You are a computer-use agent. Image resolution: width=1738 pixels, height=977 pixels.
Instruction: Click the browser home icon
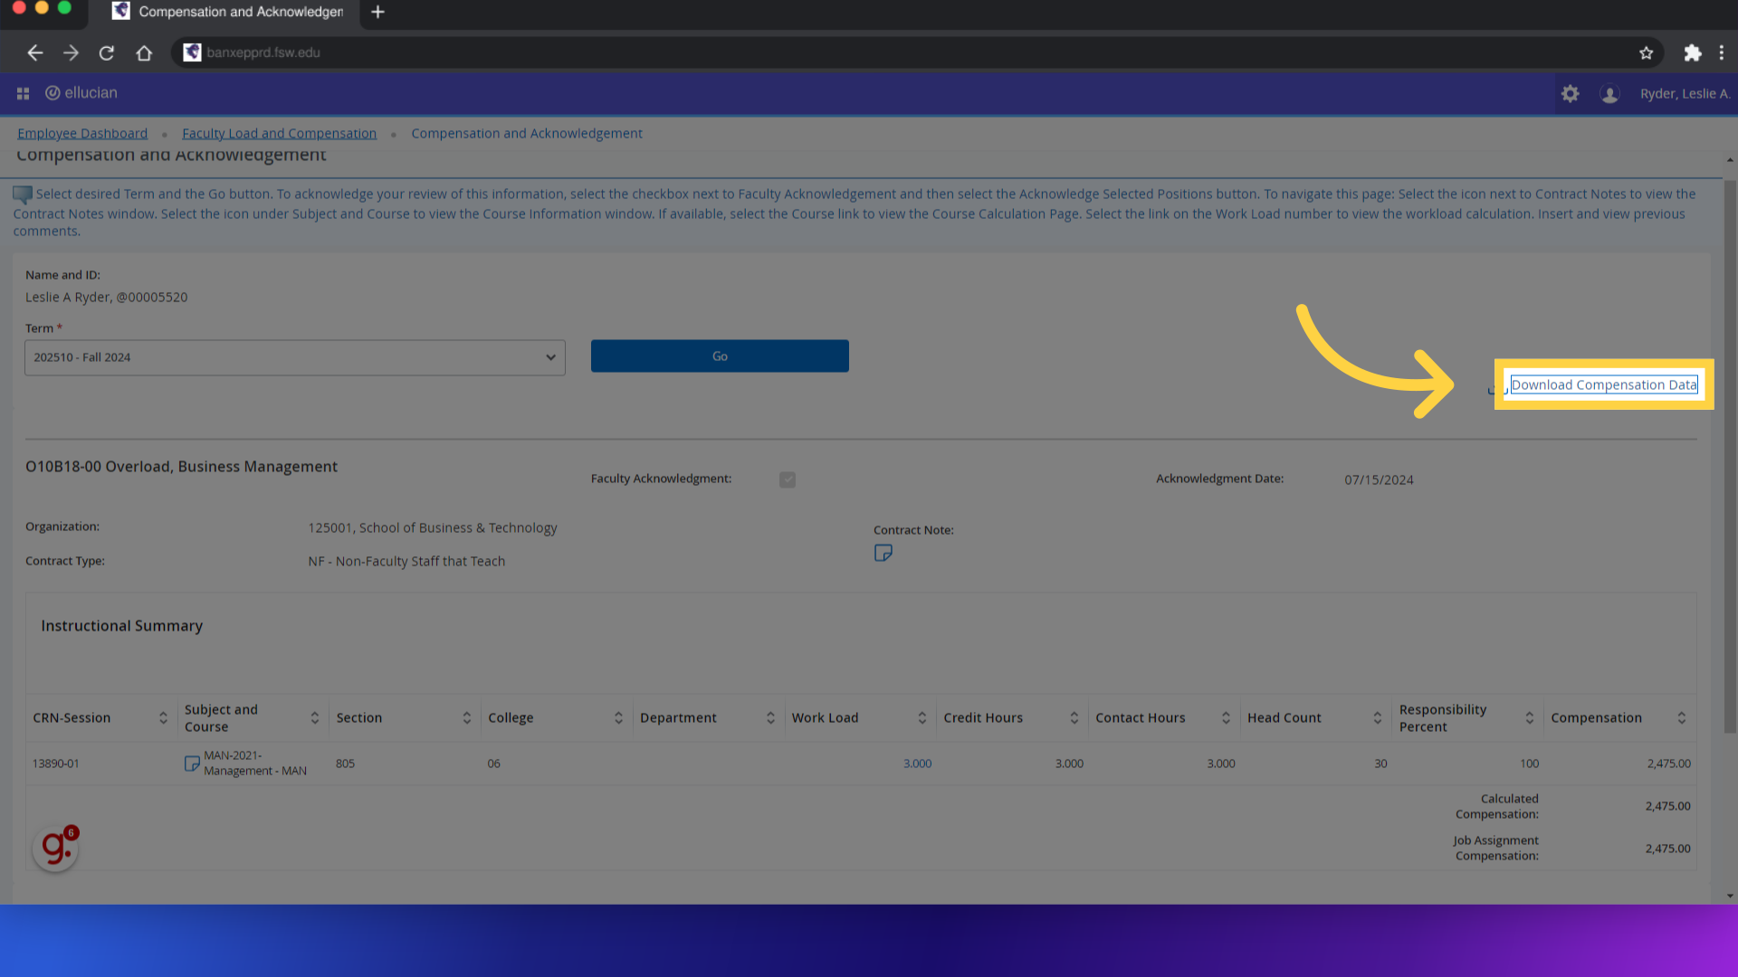click(x=144, y=52)
